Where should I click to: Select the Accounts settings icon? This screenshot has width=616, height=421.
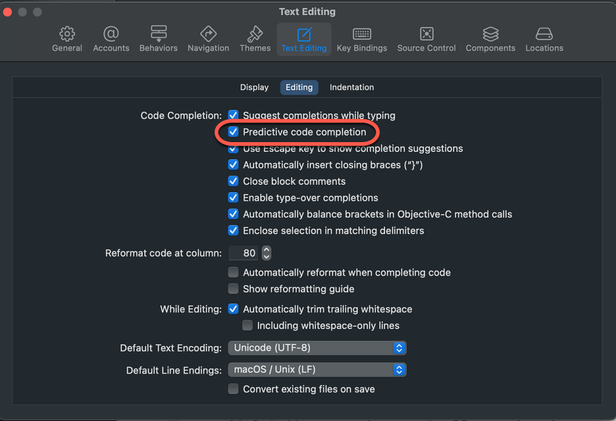click(x=111, y=38)
